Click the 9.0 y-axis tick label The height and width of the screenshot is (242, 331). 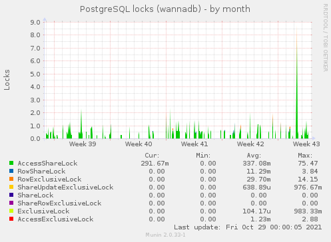[x=35, y=22]
